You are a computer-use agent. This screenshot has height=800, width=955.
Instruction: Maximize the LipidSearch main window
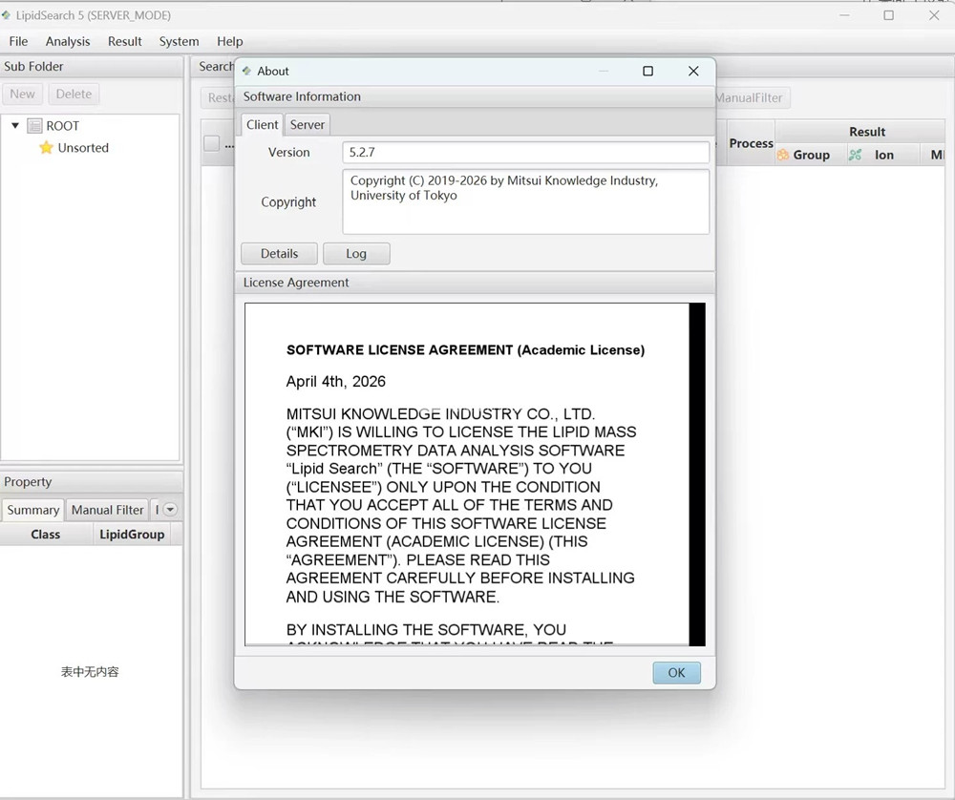coord(888,15)
